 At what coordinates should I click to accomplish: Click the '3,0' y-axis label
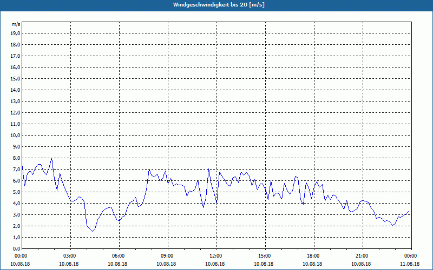click(x=16, y=214)
